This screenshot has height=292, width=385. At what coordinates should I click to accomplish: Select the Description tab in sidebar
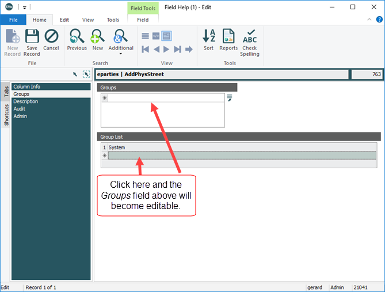coord(25,101)
